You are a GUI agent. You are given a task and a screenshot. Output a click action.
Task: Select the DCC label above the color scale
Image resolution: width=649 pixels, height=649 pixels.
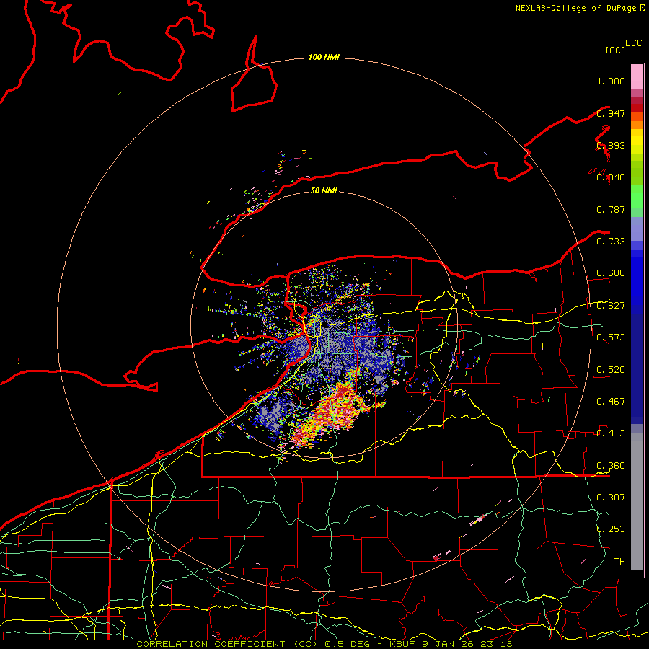click(x=634, y=43)
